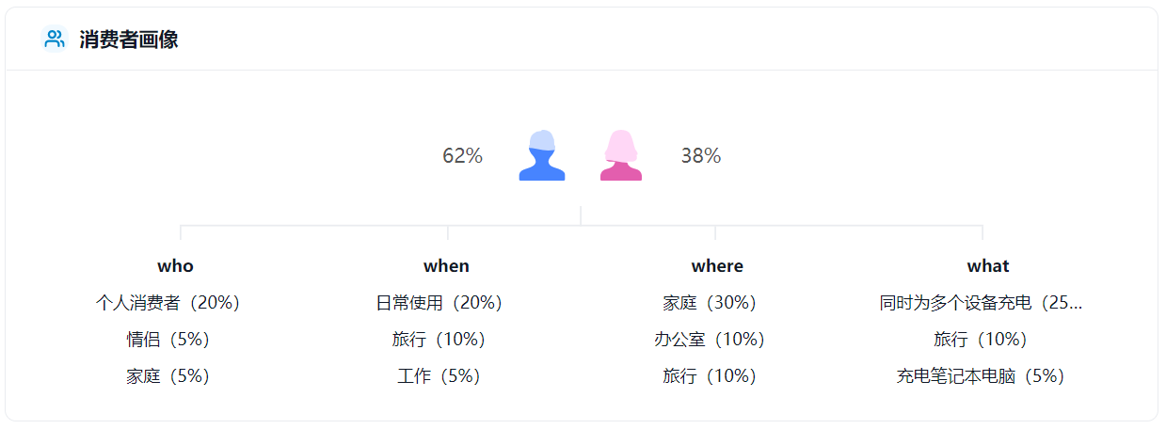Click the 38% female percentage
The width and height of the screenshot is (1166, 429).
[x=701, y=156]
